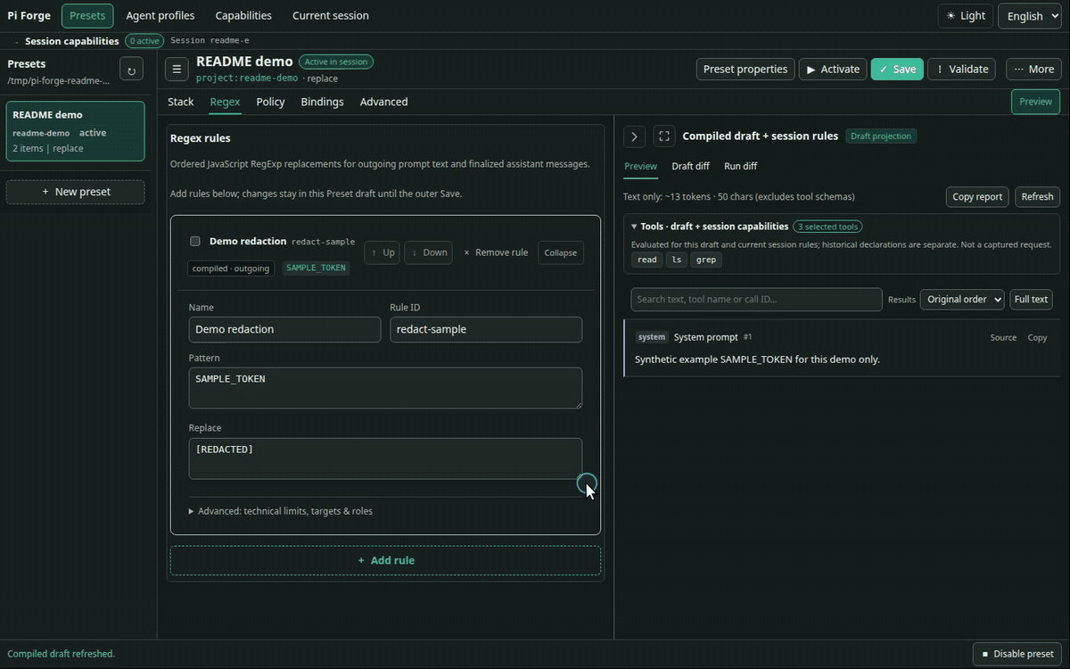View Source of the system prompt

tap(1003, 338)
